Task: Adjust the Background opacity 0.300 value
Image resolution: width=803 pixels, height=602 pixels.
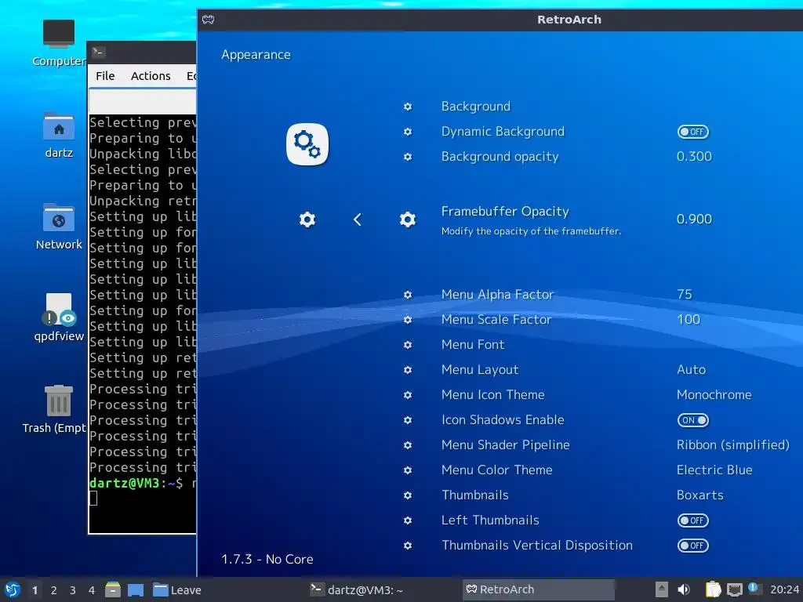Action: (x=694, y=157)
